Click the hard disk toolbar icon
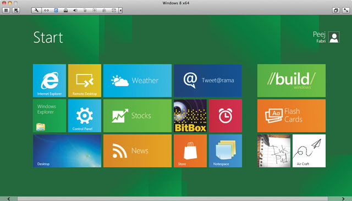352x201 pixels. tap(65, 10)
